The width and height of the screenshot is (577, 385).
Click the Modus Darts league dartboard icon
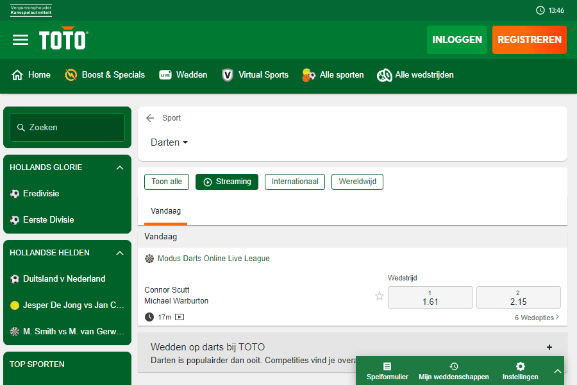[149, 259]
